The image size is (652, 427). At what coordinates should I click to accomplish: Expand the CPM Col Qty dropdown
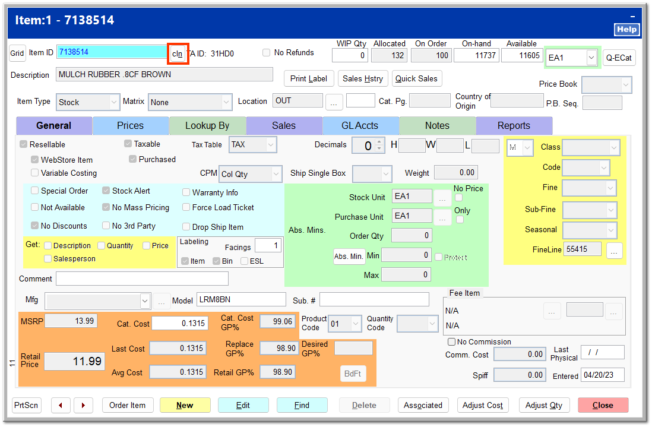[276, 174]
